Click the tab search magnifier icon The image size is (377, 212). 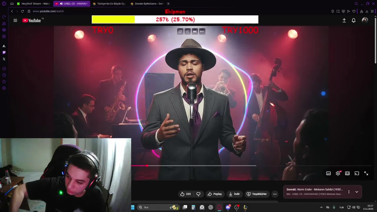356,4
